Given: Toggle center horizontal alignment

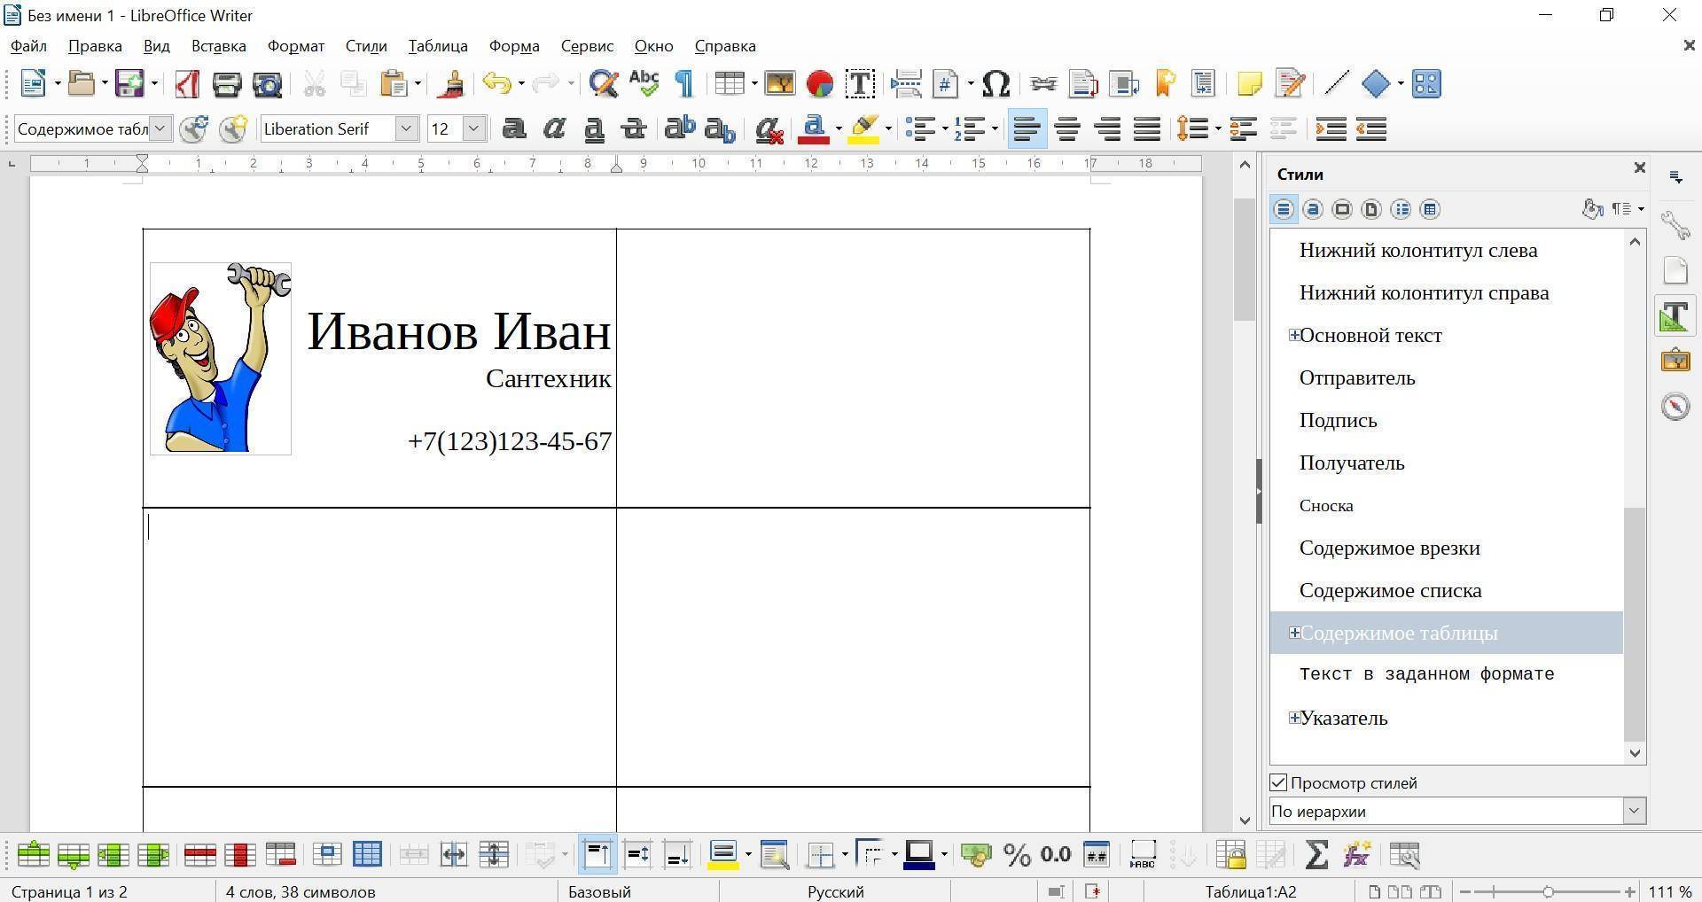Looking at the screenshot, I should (1066, 129).
